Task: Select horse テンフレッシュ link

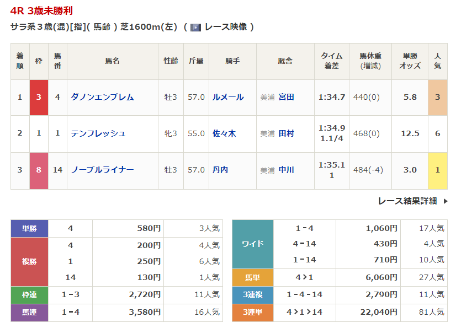Action: click(x=98, y=133)
